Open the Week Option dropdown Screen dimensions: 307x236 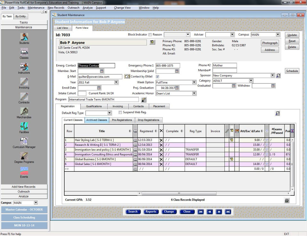point(194,83)
